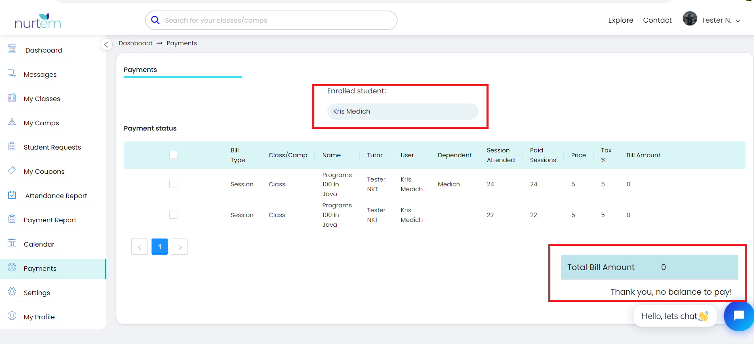Check the second payment row checkbox
Image resolution: width=754 pixels, height=344 pixels.
coord(173,215)
